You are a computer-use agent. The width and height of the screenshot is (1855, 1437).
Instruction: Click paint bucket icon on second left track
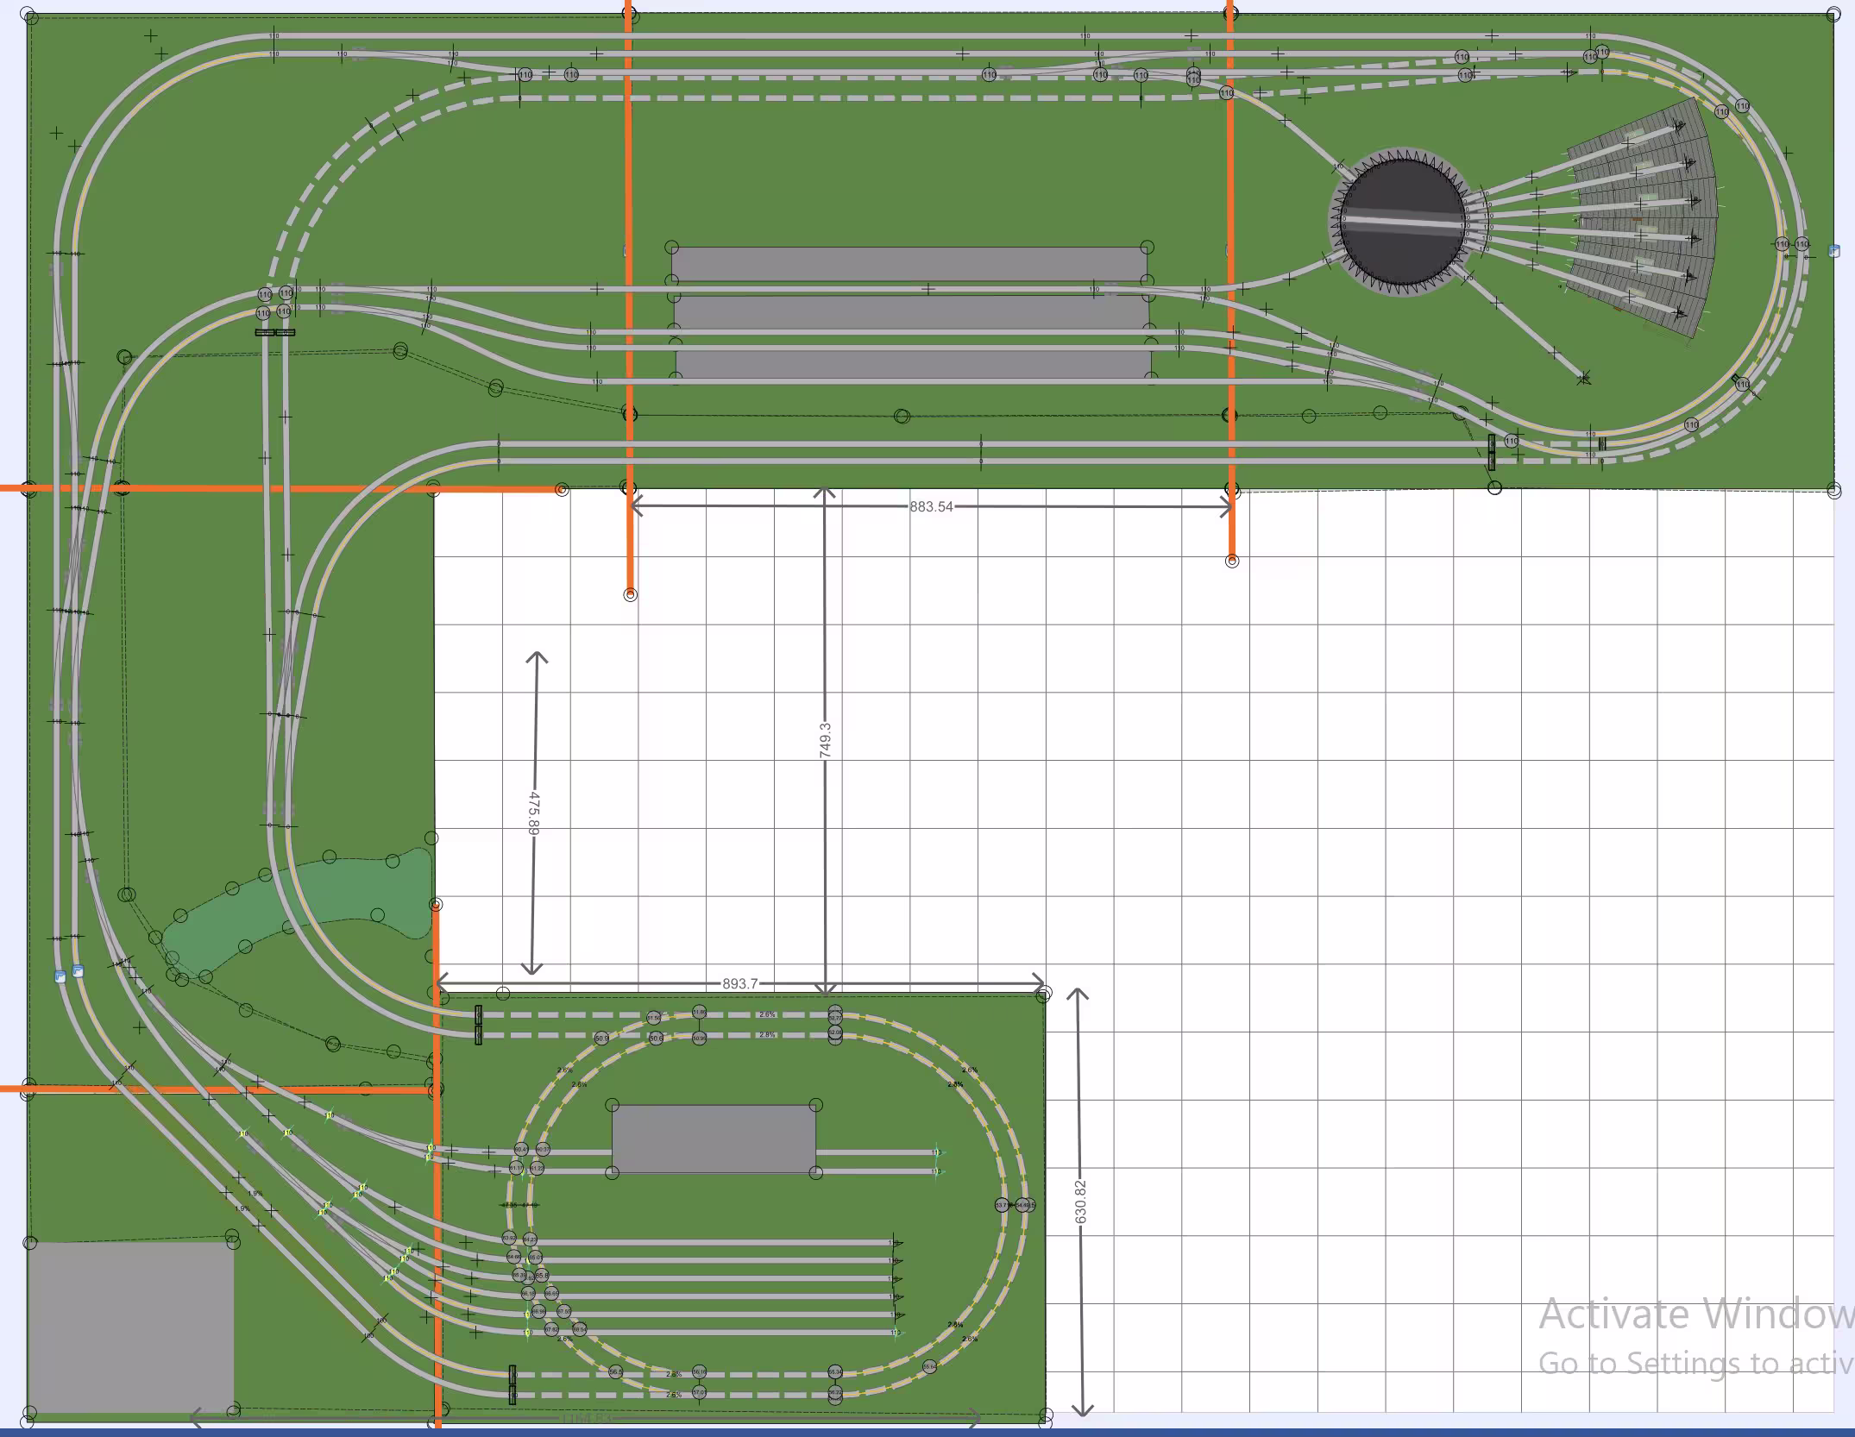78,971
